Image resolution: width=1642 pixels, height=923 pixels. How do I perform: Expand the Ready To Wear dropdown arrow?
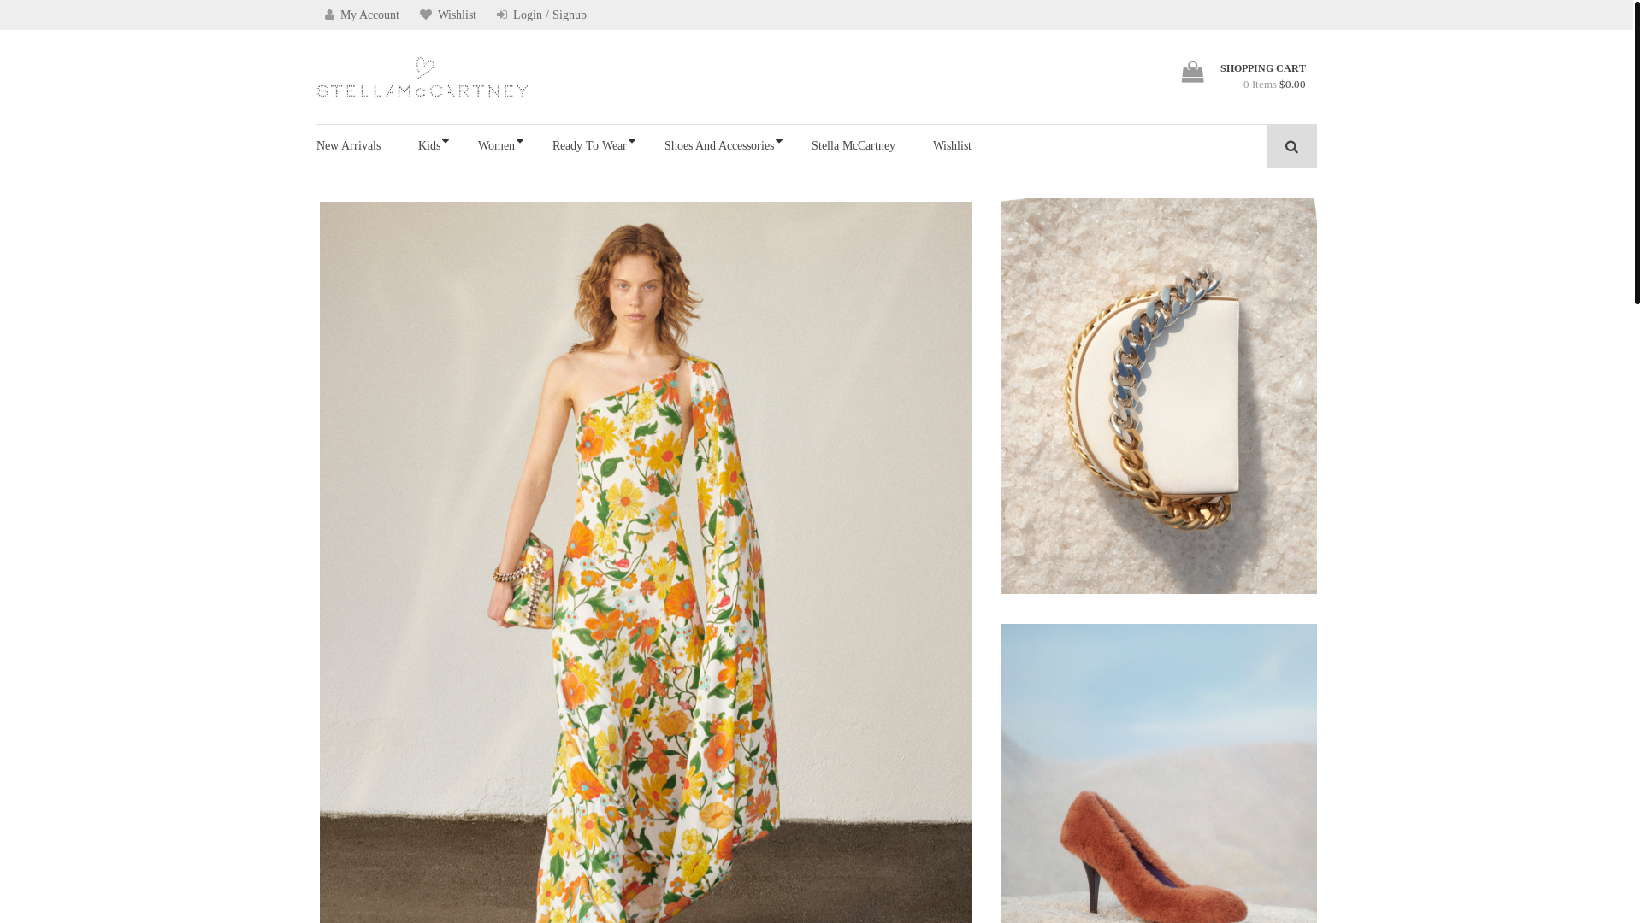tap(632, 142)
